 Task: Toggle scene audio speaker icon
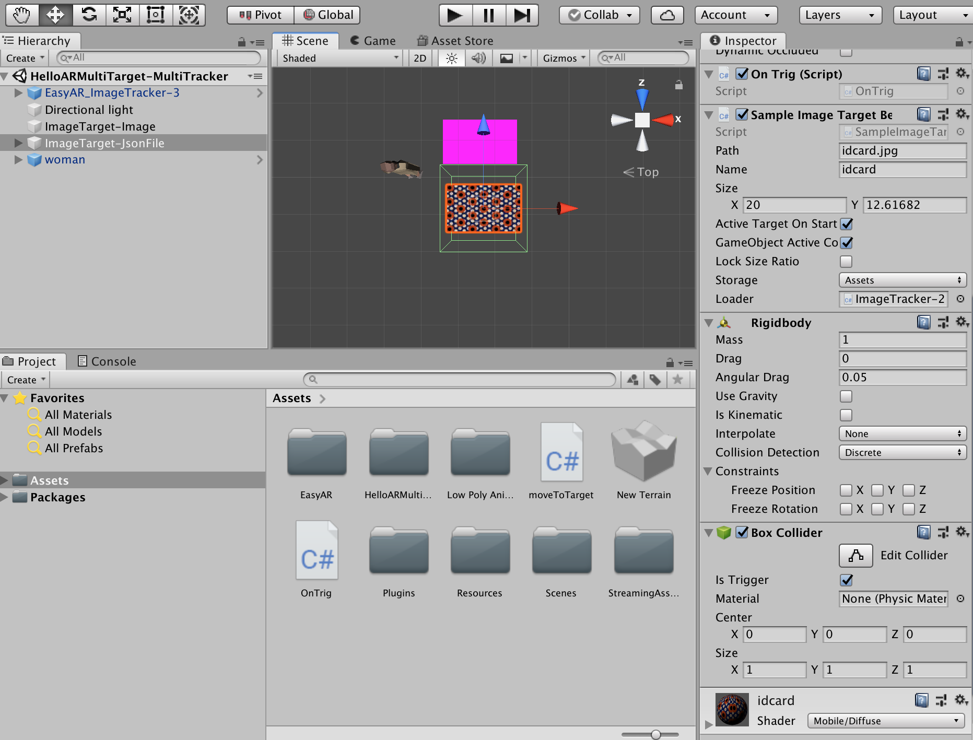point(478,58)
